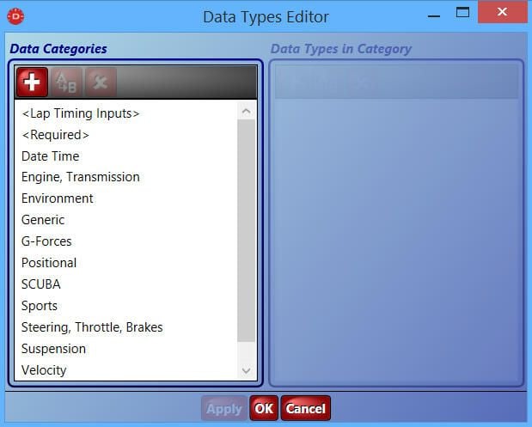Click the Apply button
This screenshot has height=427, width=532.
224,408
